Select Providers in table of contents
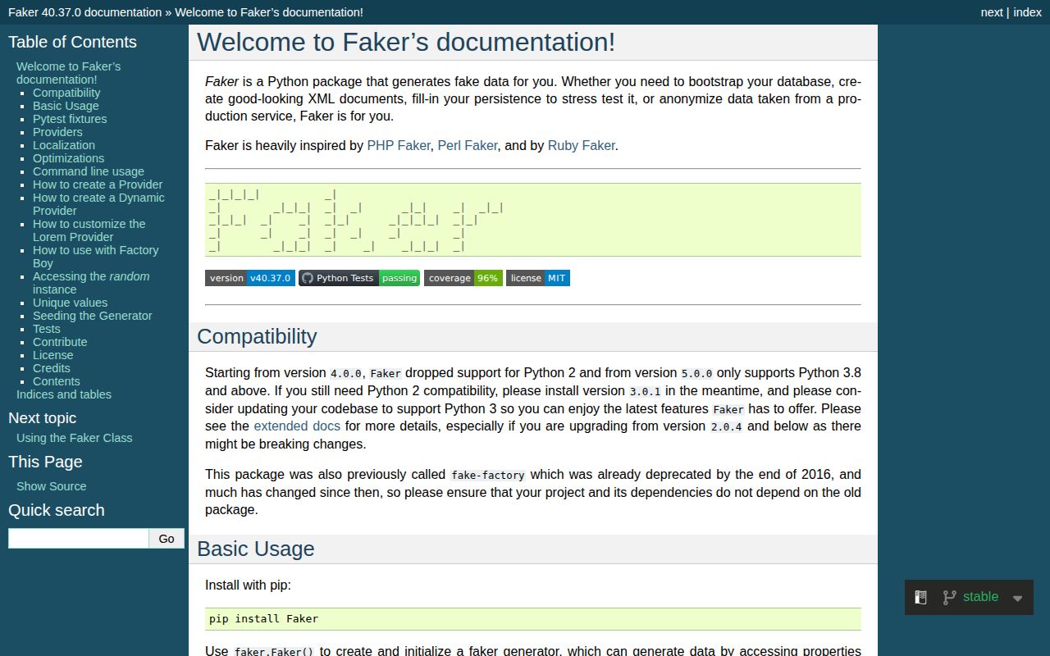 tap(57, 132)
